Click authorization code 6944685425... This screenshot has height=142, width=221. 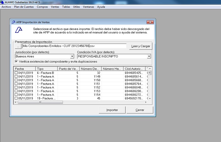[134, 73]
